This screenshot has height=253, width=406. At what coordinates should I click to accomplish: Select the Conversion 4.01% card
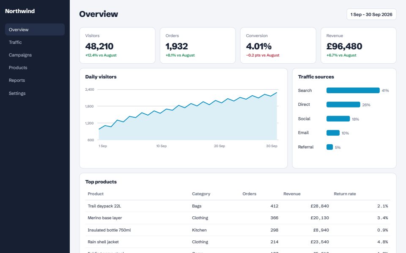(278, 46)
